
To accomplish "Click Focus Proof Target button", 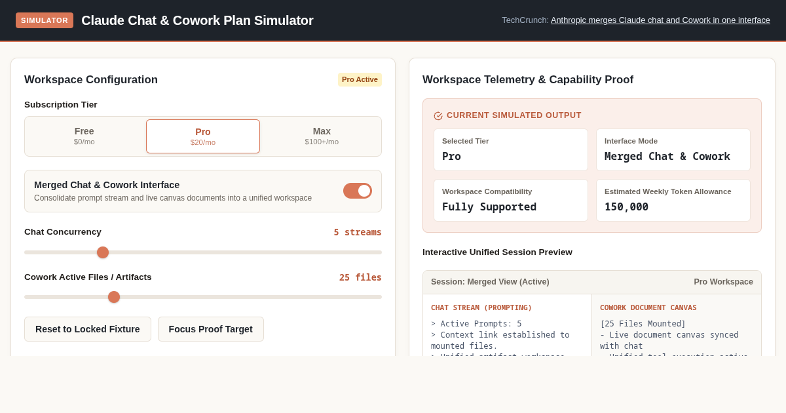I will (x=211, y=329).
